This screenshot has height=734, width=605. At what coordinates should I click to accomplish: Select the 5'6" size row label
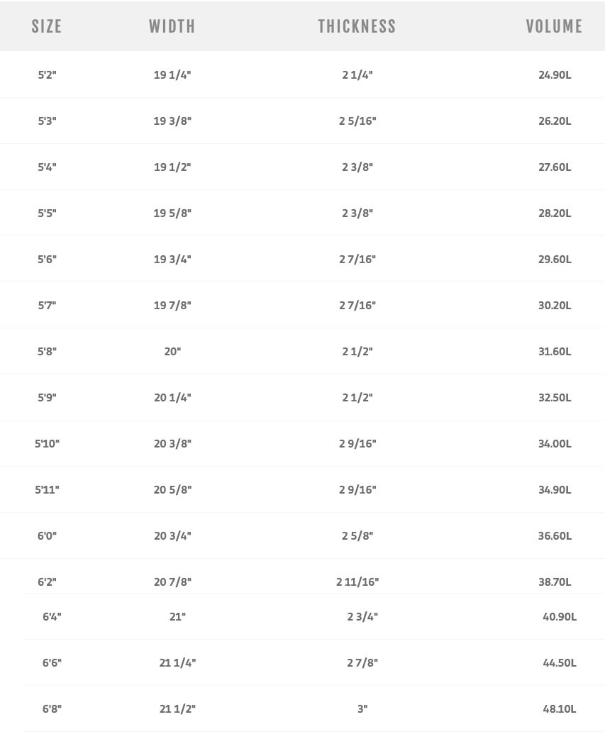click(47, 259)
